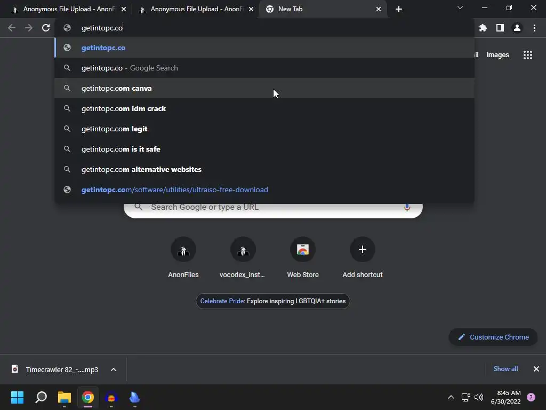Click Customize Chrome button
Image resolution: width=546 pixels, height=410 pixels.
[x=493, y=337]
